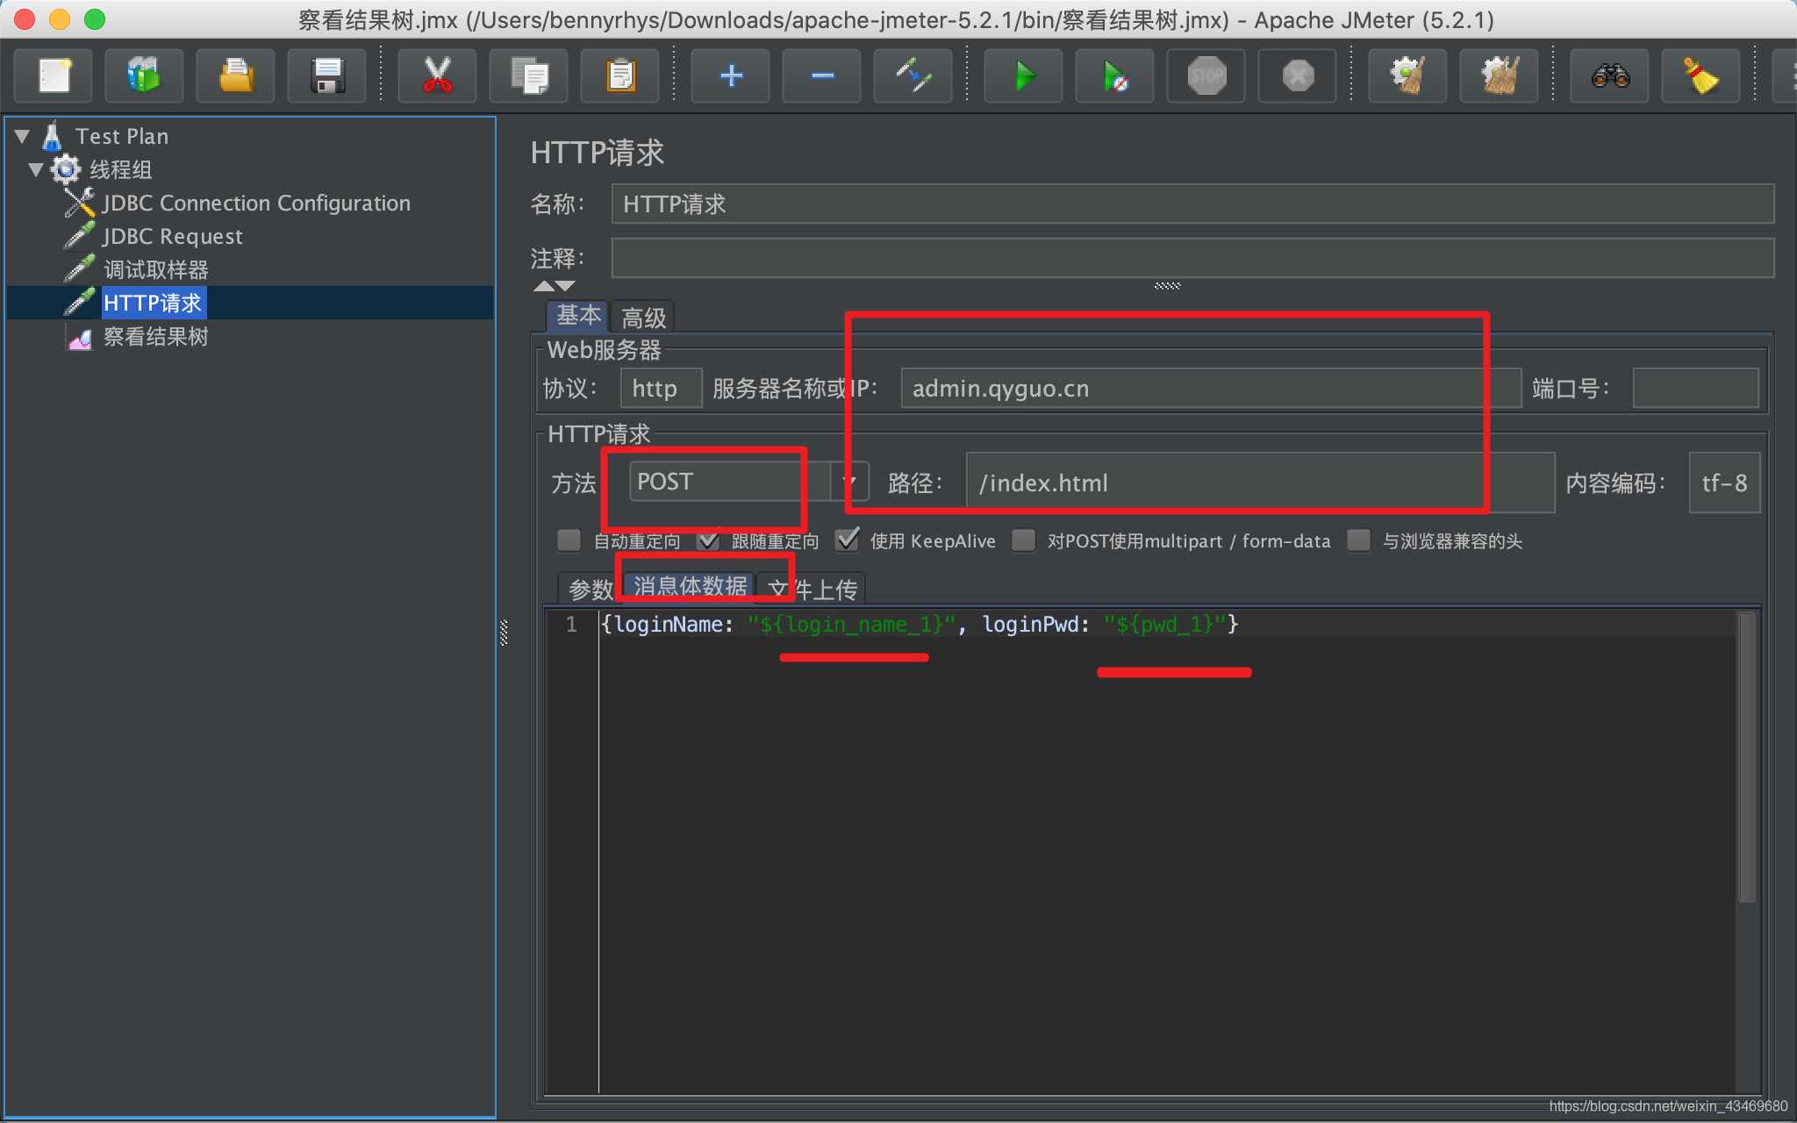
Task: Expand all nodes with plus icon
Action: pyautogui.click(x=731, y=75)
